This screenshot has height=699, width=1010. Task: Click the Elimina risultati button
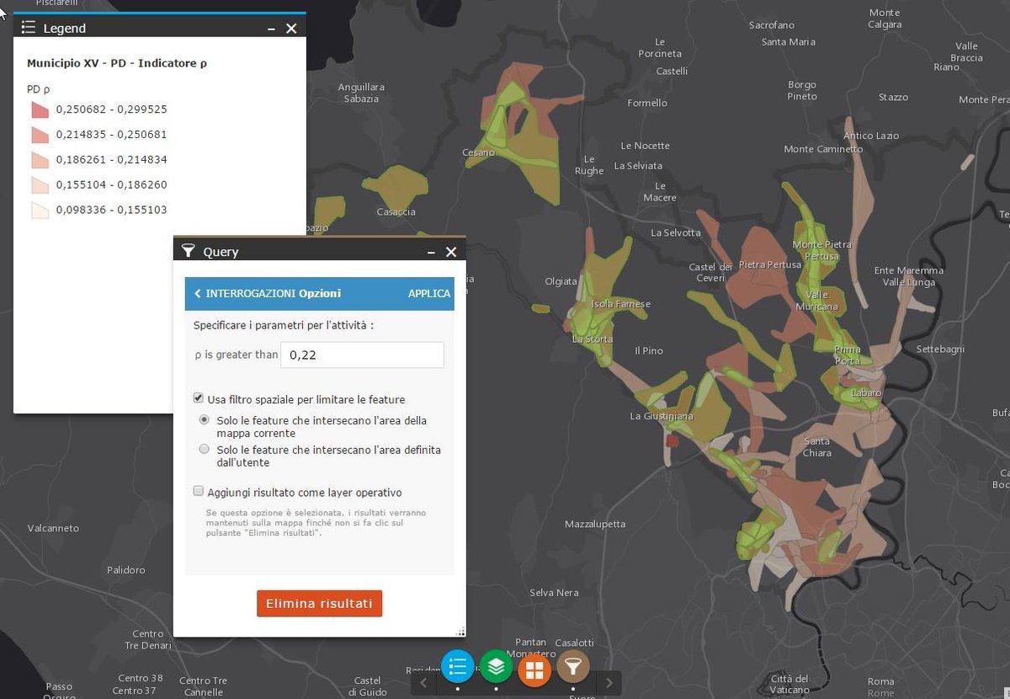click(320, 604)
